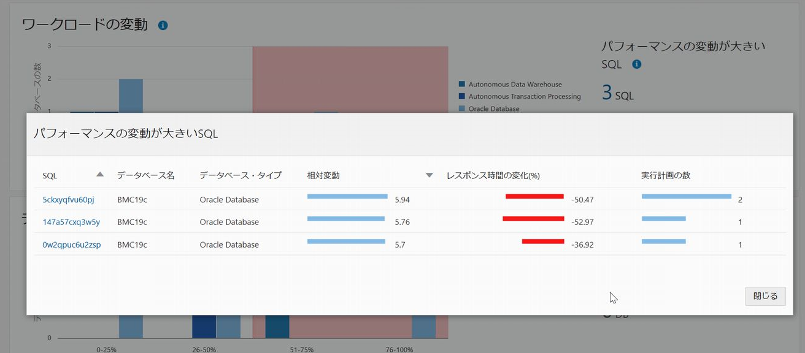Viewport: 805px width, 353px height.
Task: Click info icon next to パフォーマンスの変動が大きい SQL heading
Action: pyautogui.click(x=637, y=64)
